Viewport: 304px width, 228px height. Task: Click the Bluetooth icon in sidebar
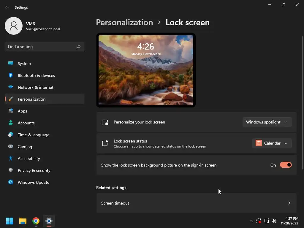pyautogui.click(x=11, y=75)
